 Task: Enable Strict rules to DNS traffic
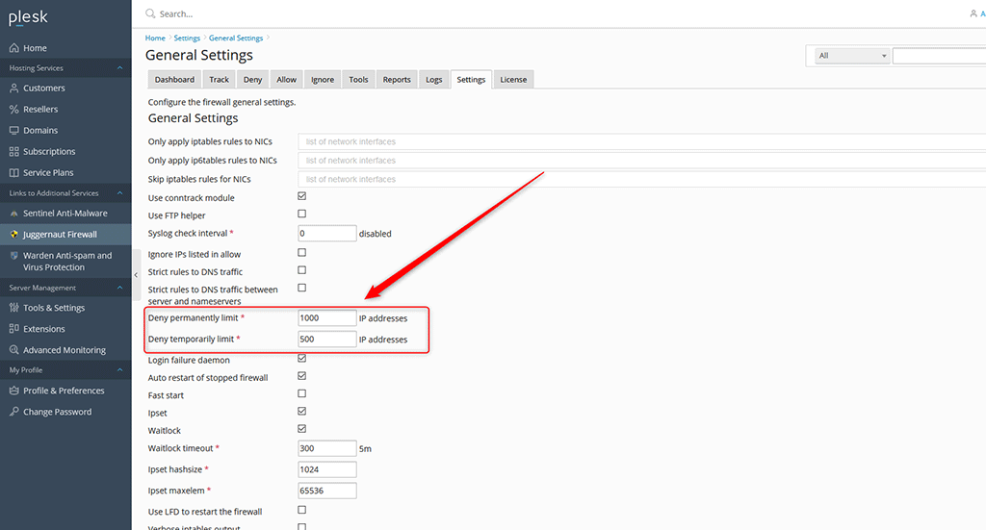[x=301, y=270]
